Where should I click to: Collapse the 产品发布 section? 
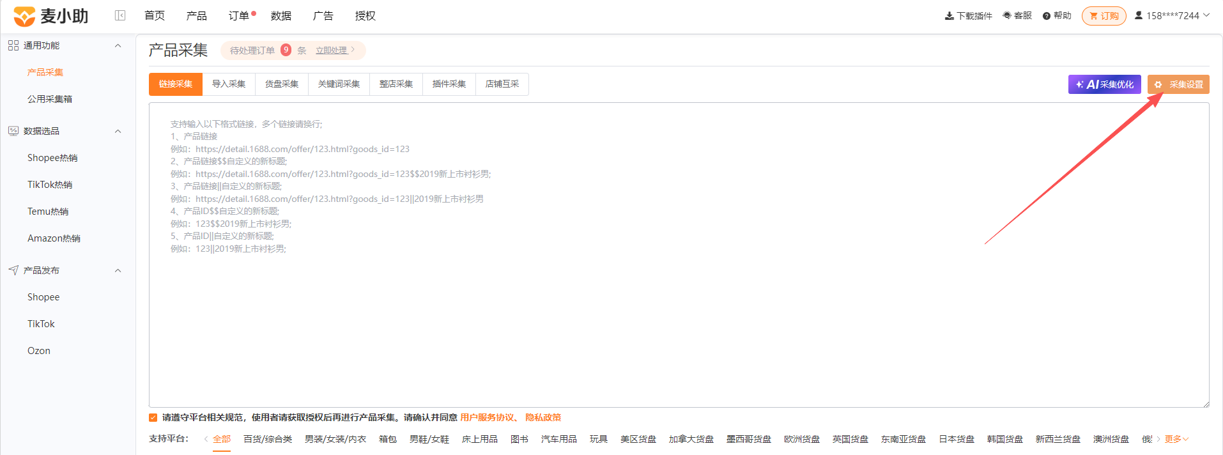(118, 270)
